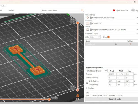Click the X size field 16
138x104 pixels.
(112, 85)
